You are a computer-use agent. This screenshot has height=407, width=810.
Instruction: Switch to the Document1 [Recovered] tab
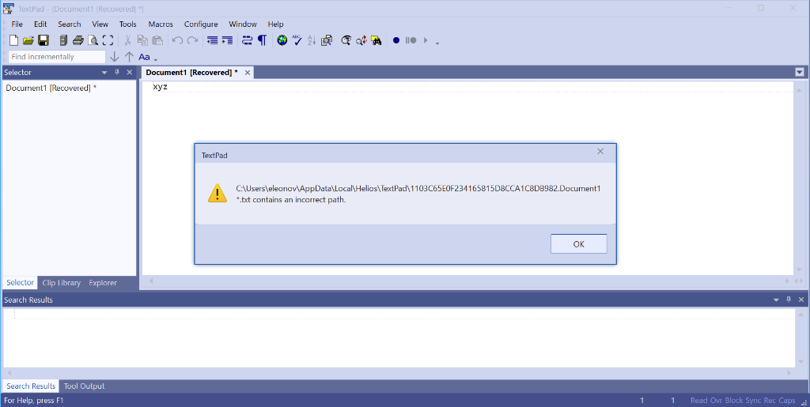(x=191, y=73)
